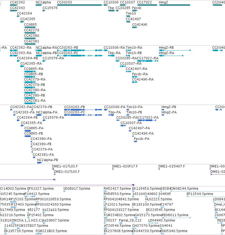This screenshot has width=225, height=235.
Task: Click the HmgZ gene label
Action: pyautogui.click(x=163, y=2)
